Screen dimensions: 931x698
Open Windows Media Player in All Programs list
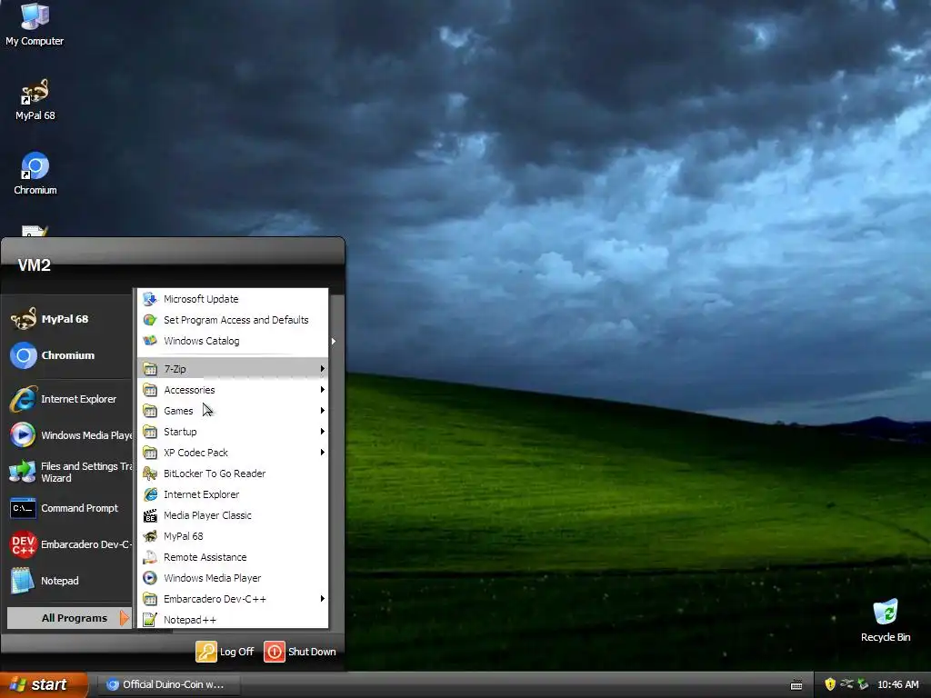click(x=233, y=578)
